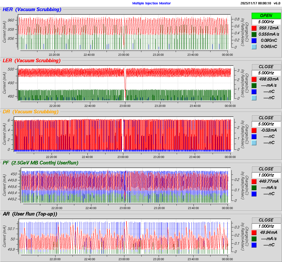The width and height of the screenshot is (282, 262).
Task: Click the red swatch beside DR -0.03mA
Action: coord(254,130)
